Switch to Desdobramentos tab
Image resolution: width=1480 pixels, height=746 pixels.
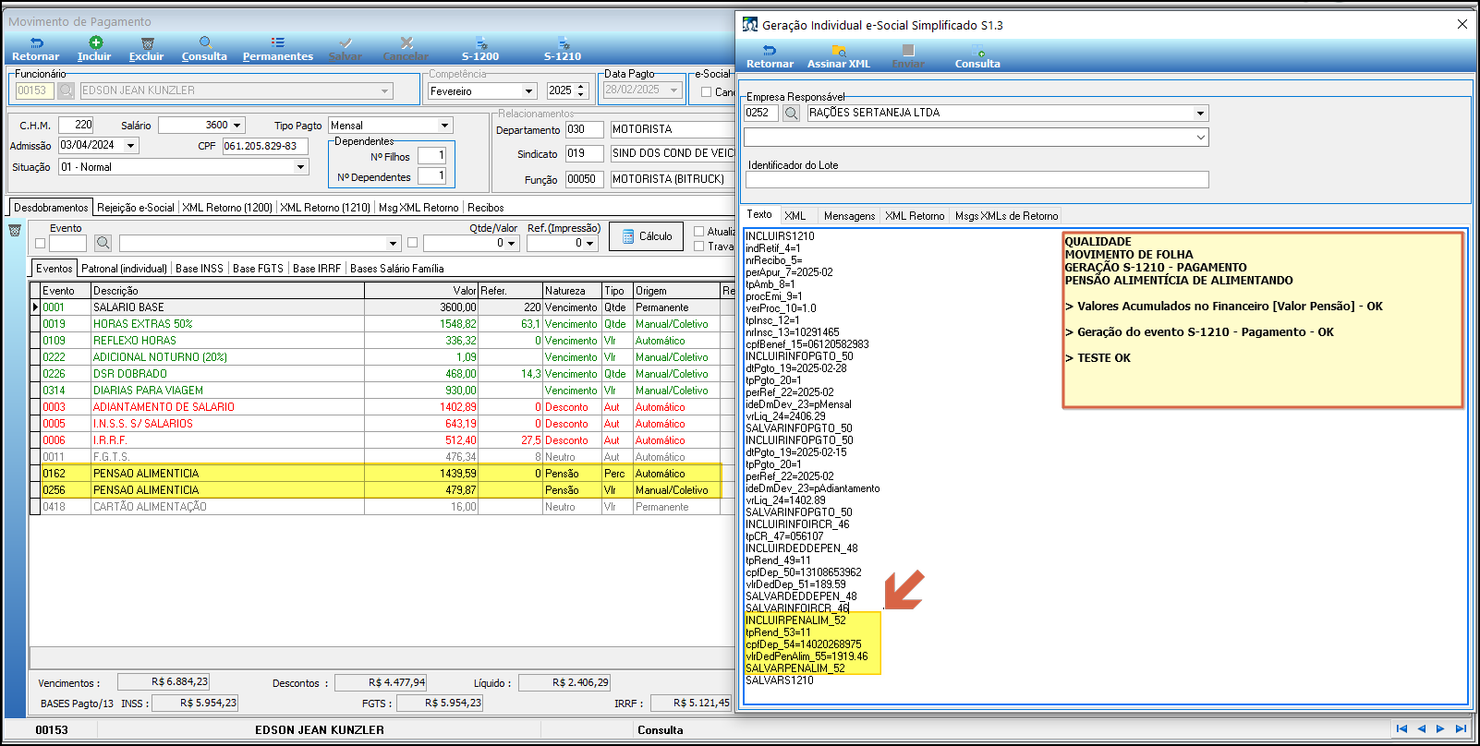click(x=51, y=208)
